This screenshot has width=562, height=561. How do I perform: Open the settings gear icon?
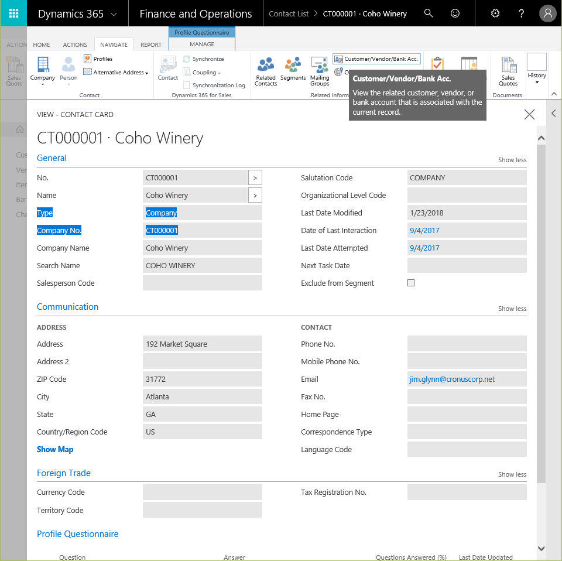pyautogui.click(x=495, y=13)
